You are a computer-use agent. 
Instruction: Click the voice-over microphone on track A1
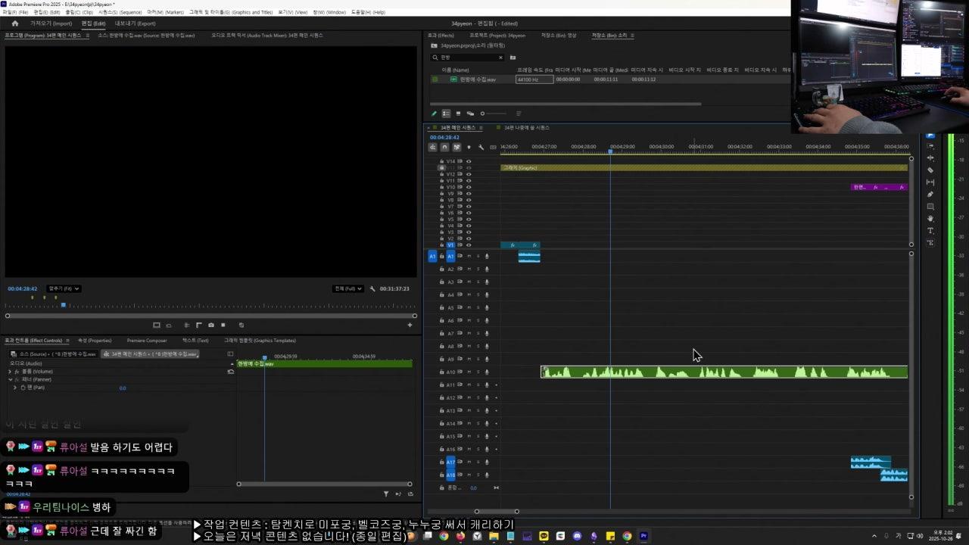[487, 257]
